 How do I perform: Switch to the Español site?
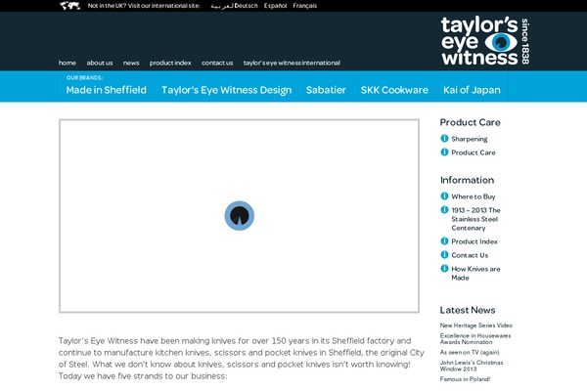point(275,6)
